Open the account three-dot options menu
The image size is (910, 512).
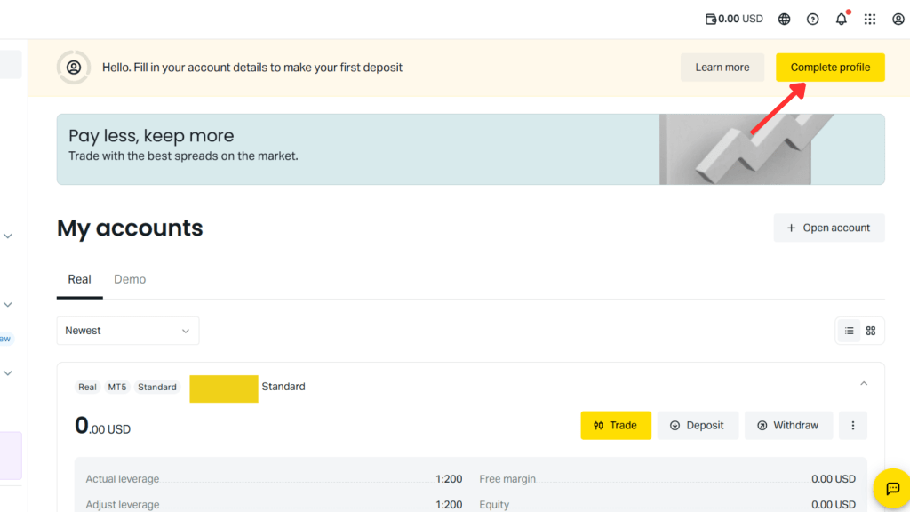click(x=852, y=426)
